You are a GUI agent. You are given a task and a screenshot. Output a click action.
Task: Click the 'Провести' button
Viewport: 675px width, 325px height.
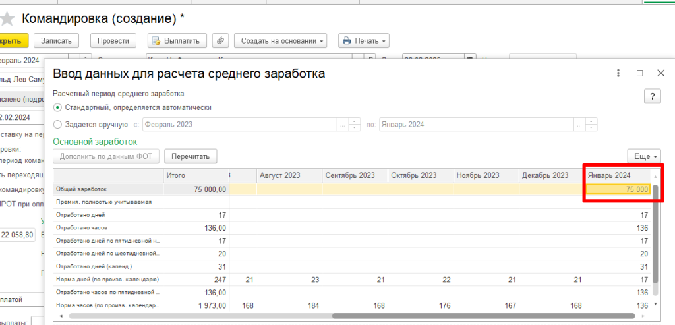113,41
